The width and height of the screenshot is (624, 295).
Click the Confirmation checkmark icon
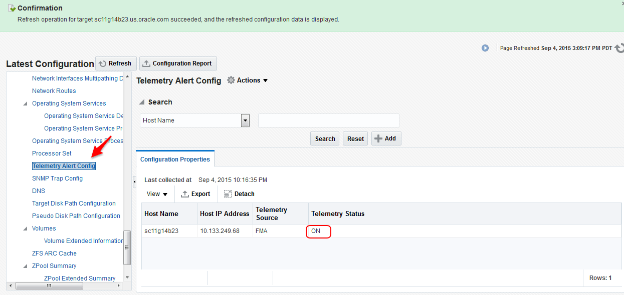(11, 8)
